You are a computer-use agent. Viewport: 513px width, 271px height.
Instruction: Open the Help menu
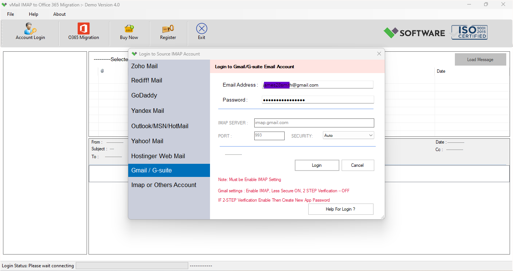pyautogui.click(x=33, y=14)
